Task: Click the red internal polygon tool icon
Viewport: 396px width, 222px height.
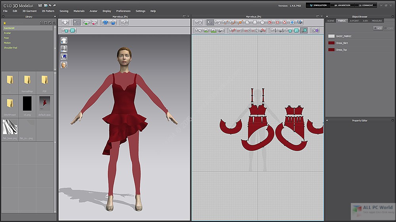Action: [270, 23]
